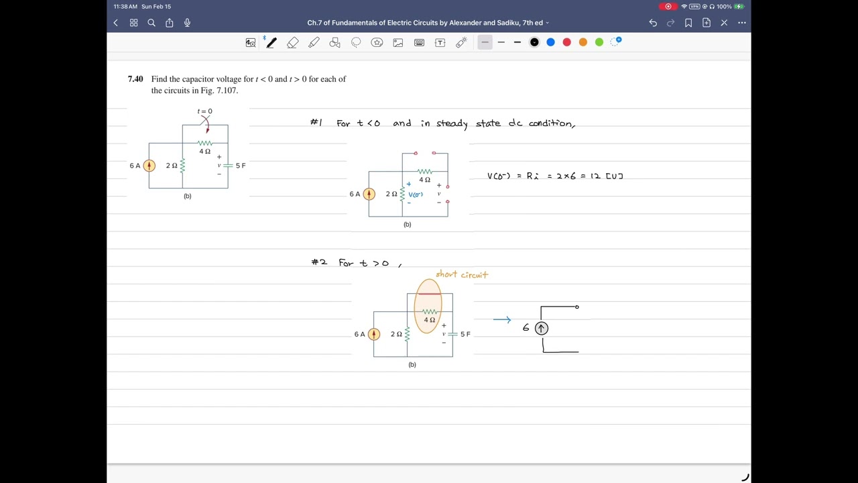The height and width of the screenshot is (483, 858).
Task: Pick the black pen color
Action: [534, 42]
